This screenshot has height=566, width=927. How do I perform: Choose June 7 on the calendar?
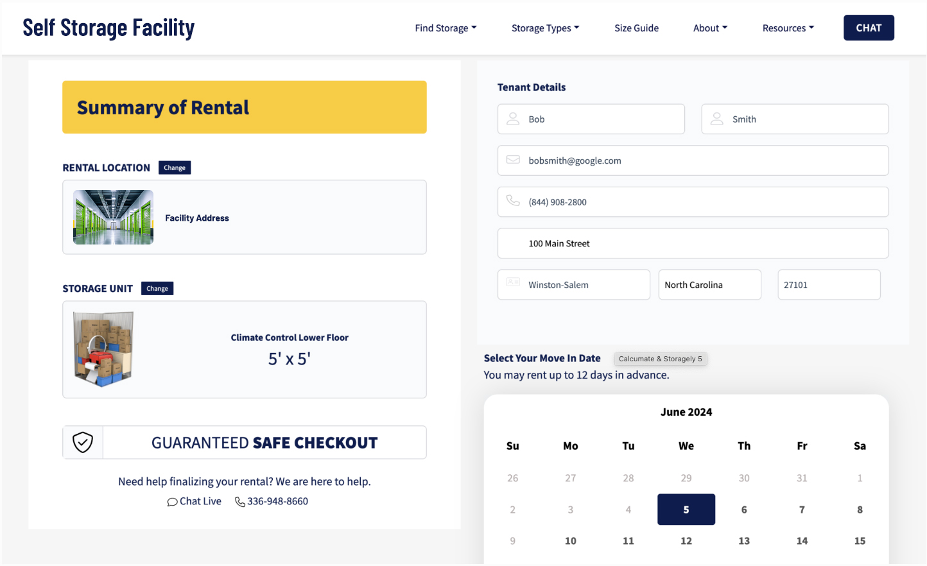802,510
